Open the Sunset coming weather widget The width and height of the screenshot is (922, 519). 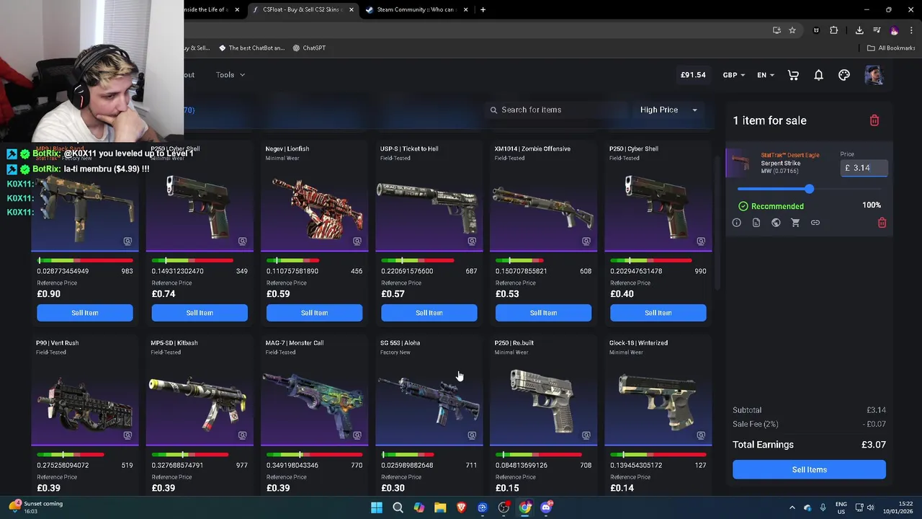[36, 507]
